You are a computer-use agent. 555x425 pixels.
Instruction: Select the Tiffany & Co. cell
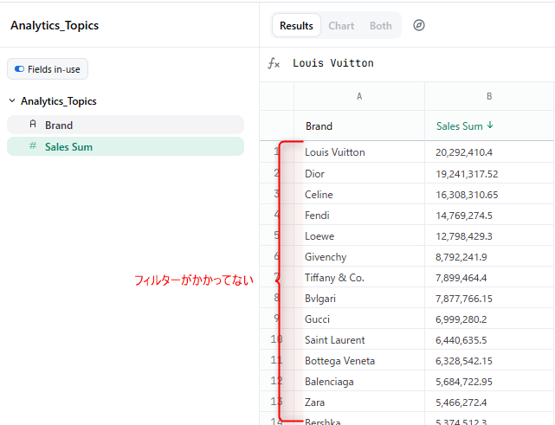[x=359, y=278]
